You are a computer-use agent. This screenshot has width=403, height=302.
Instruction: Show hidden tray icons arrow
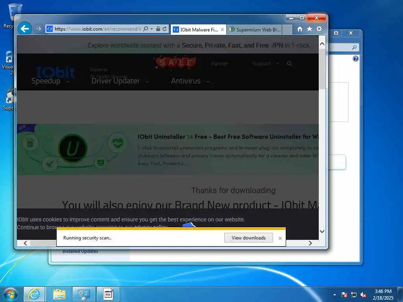[335, 295]
